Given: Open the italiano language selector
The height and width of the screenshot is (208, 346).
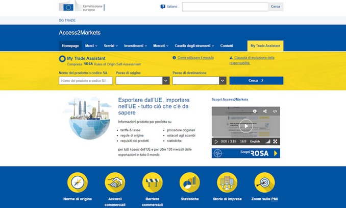Looking at the screenshot, I should click(x=169, y=7).
